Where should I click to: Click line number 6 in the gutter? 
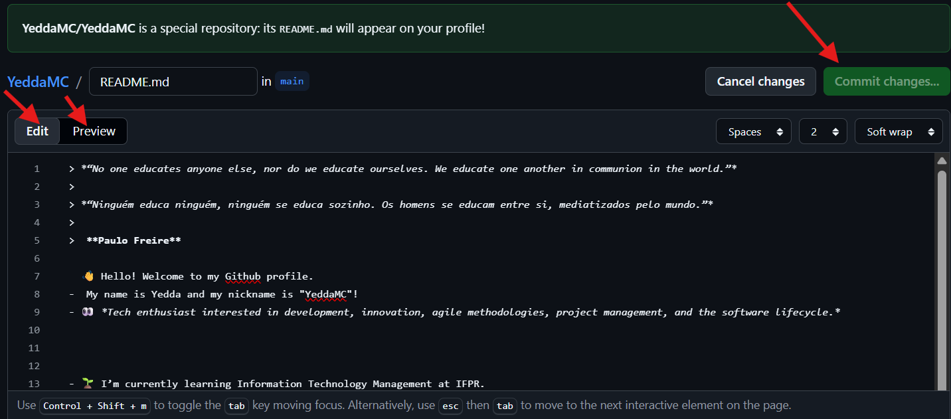(x=37, y=258)
